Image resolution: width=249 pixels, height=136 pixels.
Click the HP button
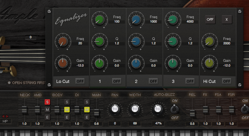click(5, 121)
